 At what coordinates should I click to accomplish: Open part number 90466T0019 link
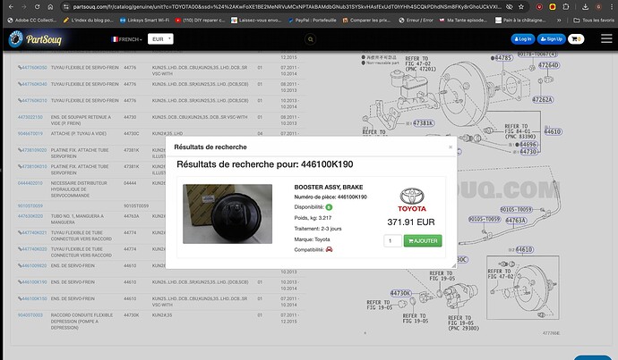click(30, 134)
